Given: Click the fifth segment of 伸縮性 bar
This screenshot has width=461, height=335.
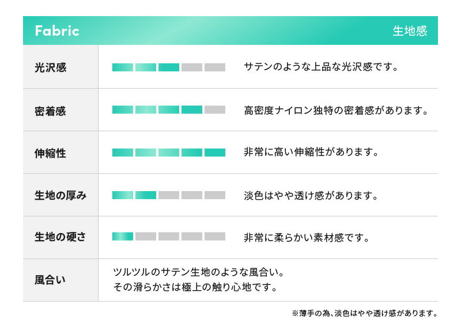Looking at the screenshot, I should (x=215, y=153).
